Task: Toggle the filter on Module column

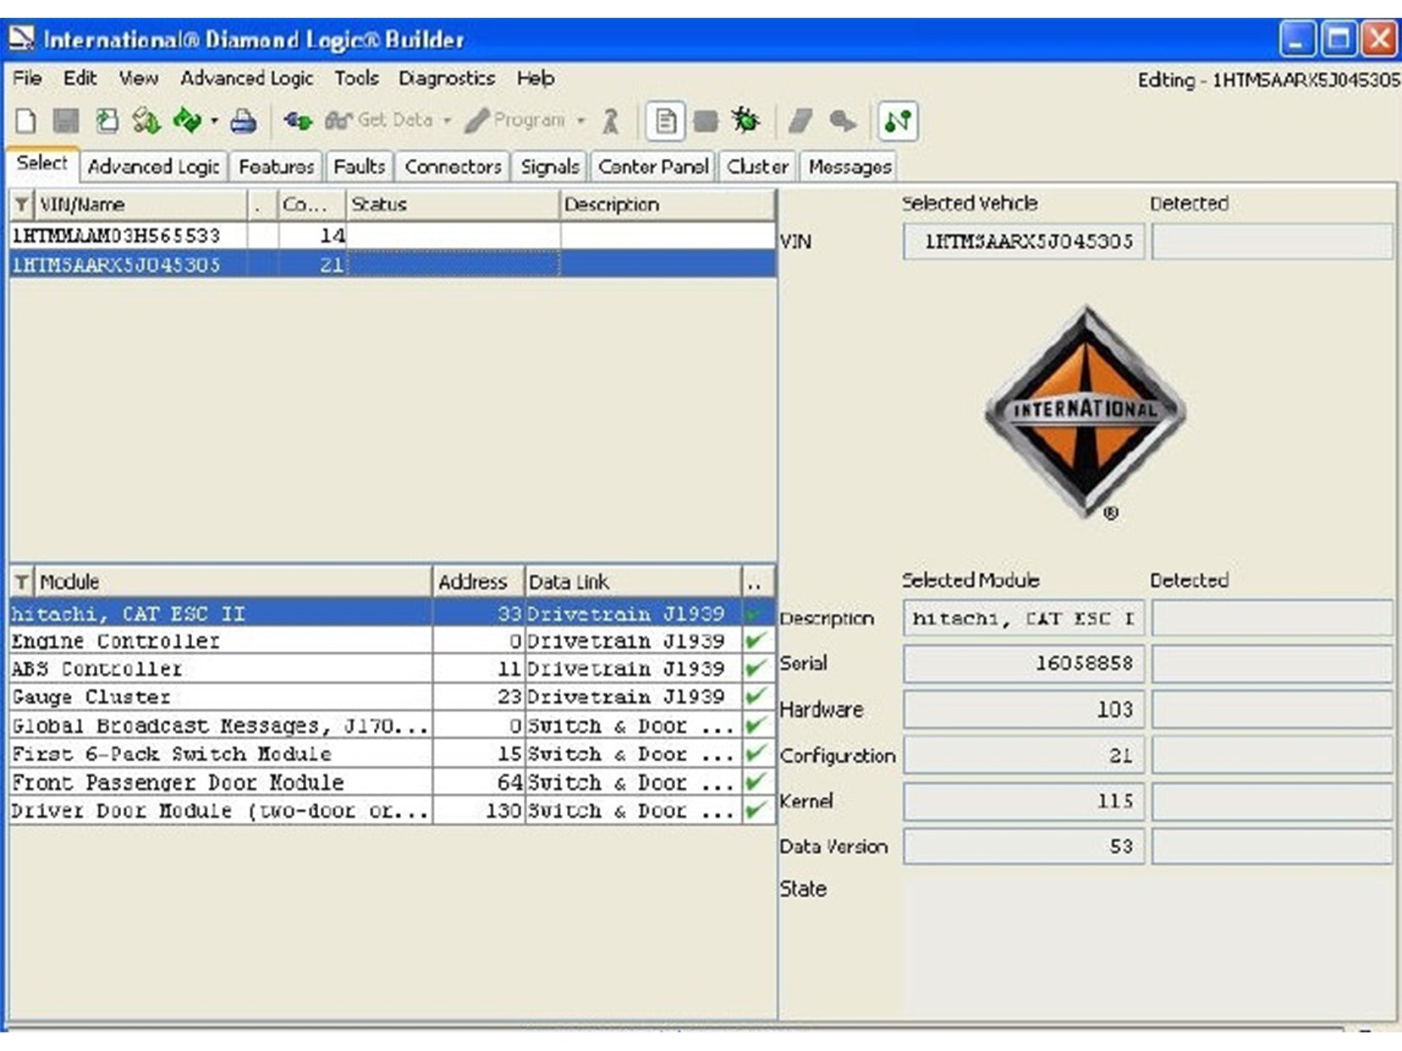Action: pos(21,582)
